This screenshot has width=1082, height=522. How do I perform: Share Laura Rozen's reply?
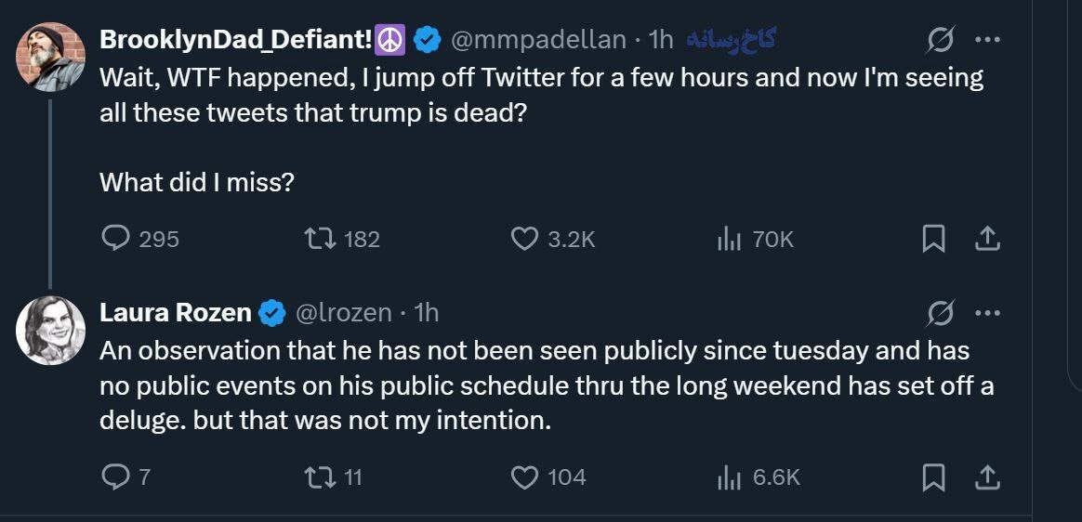[x=986, y=477]
